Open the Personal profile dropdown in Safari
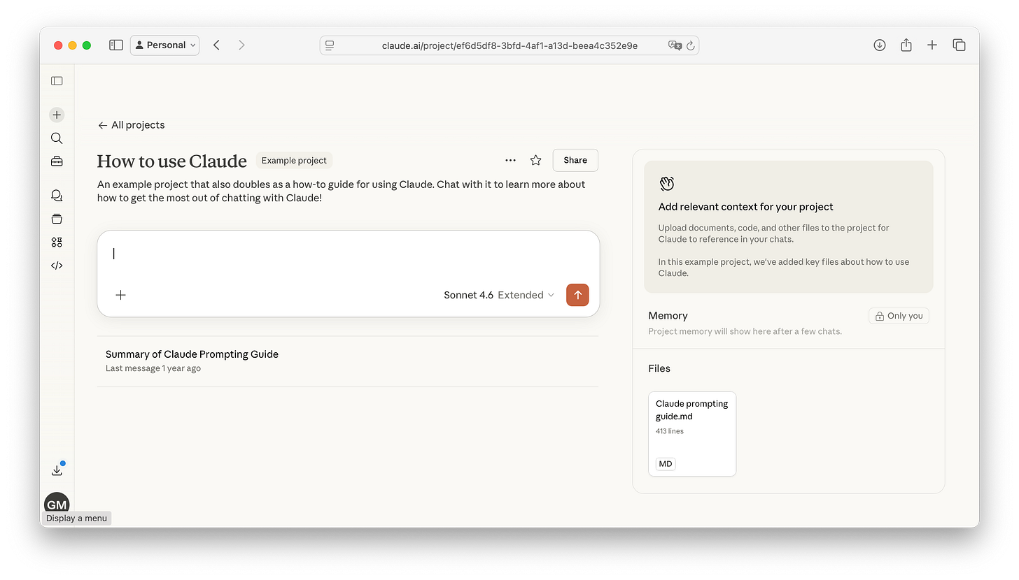1019x580 pixels. 164,45
